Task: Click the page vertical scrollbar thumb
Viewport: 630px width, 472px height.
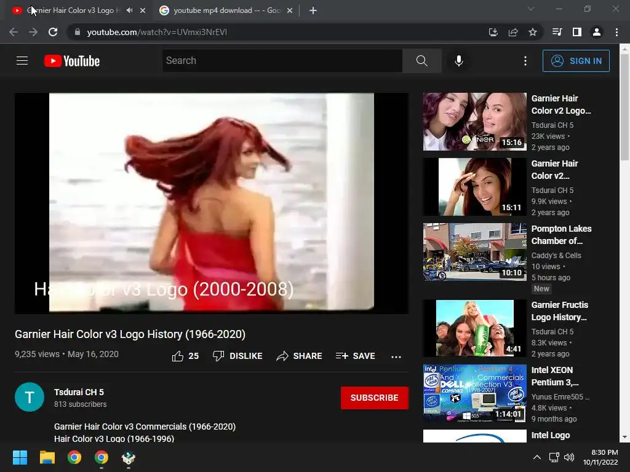Action: coord(624,108)
